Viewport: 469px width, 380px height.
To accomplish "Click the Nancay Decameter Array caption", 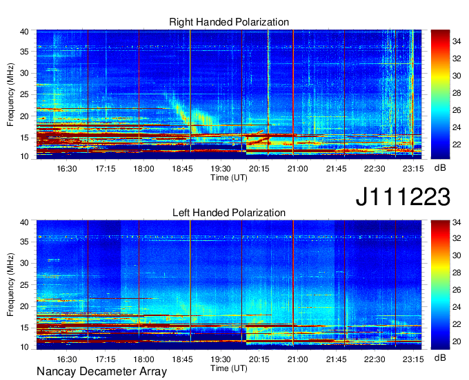I will [x=101, y=371].
